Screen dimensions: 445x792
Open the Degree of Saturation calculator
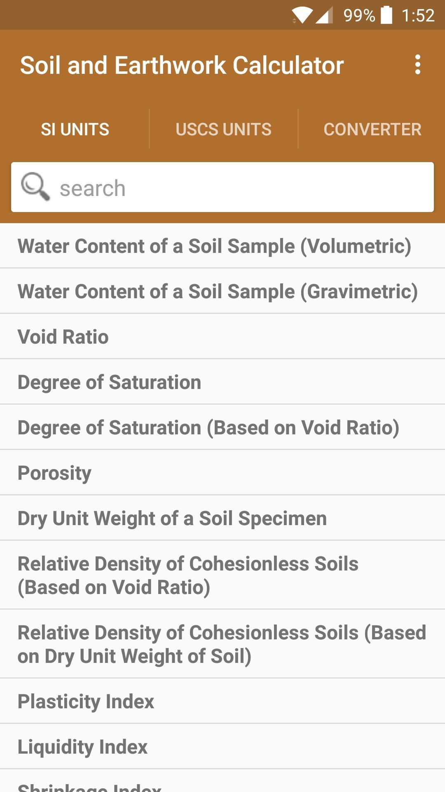pyautogui.click(x=222, y=382)
